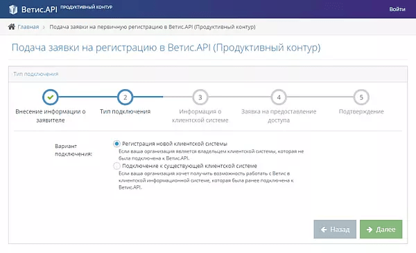Screen dimensions: 416x253
Task: Click the left arrow icon on Назад
Action: coord(324,229)
